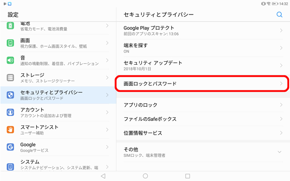Viewport: 290px width, 181px height.
Task: Expand the その他 section chevron
Action: [279, 152]
